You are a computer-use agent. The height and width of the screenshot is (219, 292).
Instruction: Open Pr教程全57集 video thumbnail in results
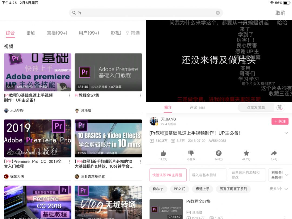[108, 72]
